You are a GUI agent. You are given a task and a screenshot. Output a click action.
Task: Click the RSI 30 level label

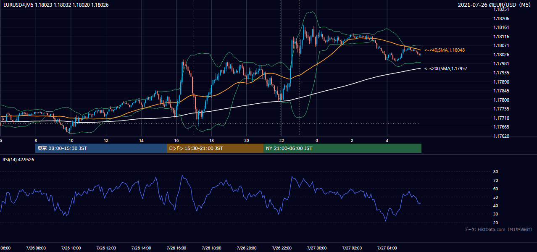pyautogui.click(x=495, y=214)
